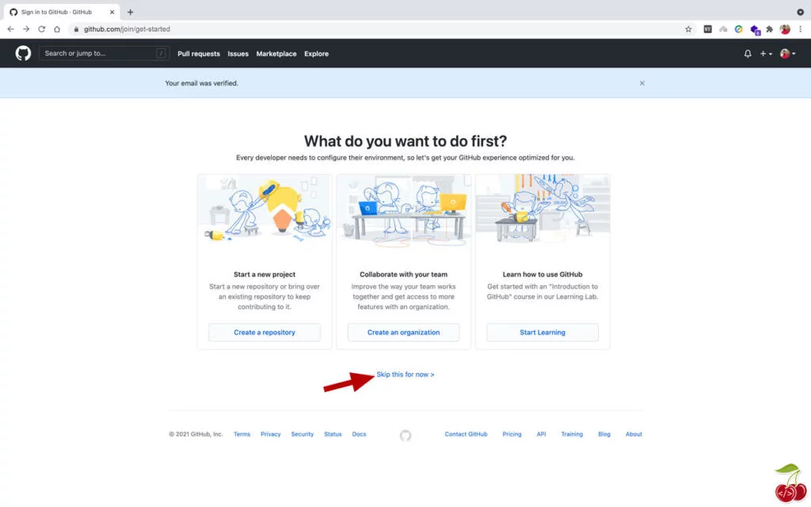Viewport: 811px width, 507px height.
Task: Click the Create an organization button
Action: [x=404, y=332]
